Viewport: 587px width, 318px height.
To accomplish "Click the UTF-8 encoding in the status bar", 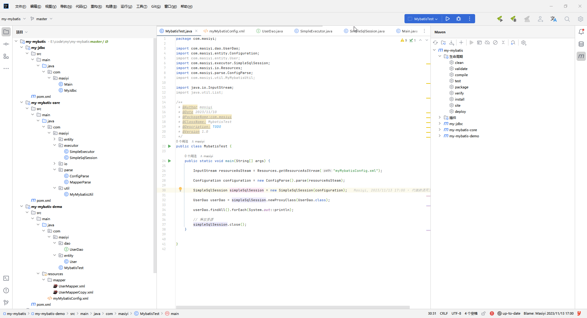I will [456, 313].
